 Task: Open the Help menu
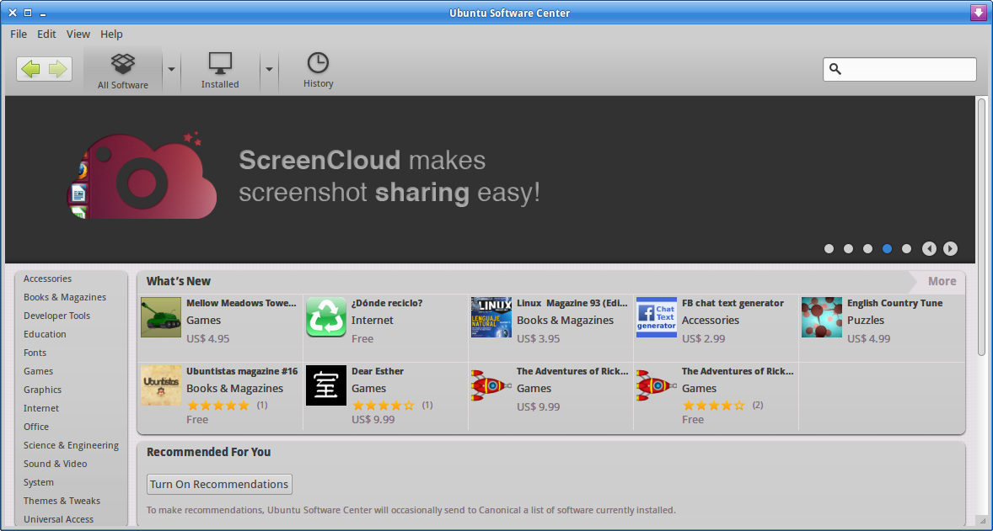tap(111, 35)
